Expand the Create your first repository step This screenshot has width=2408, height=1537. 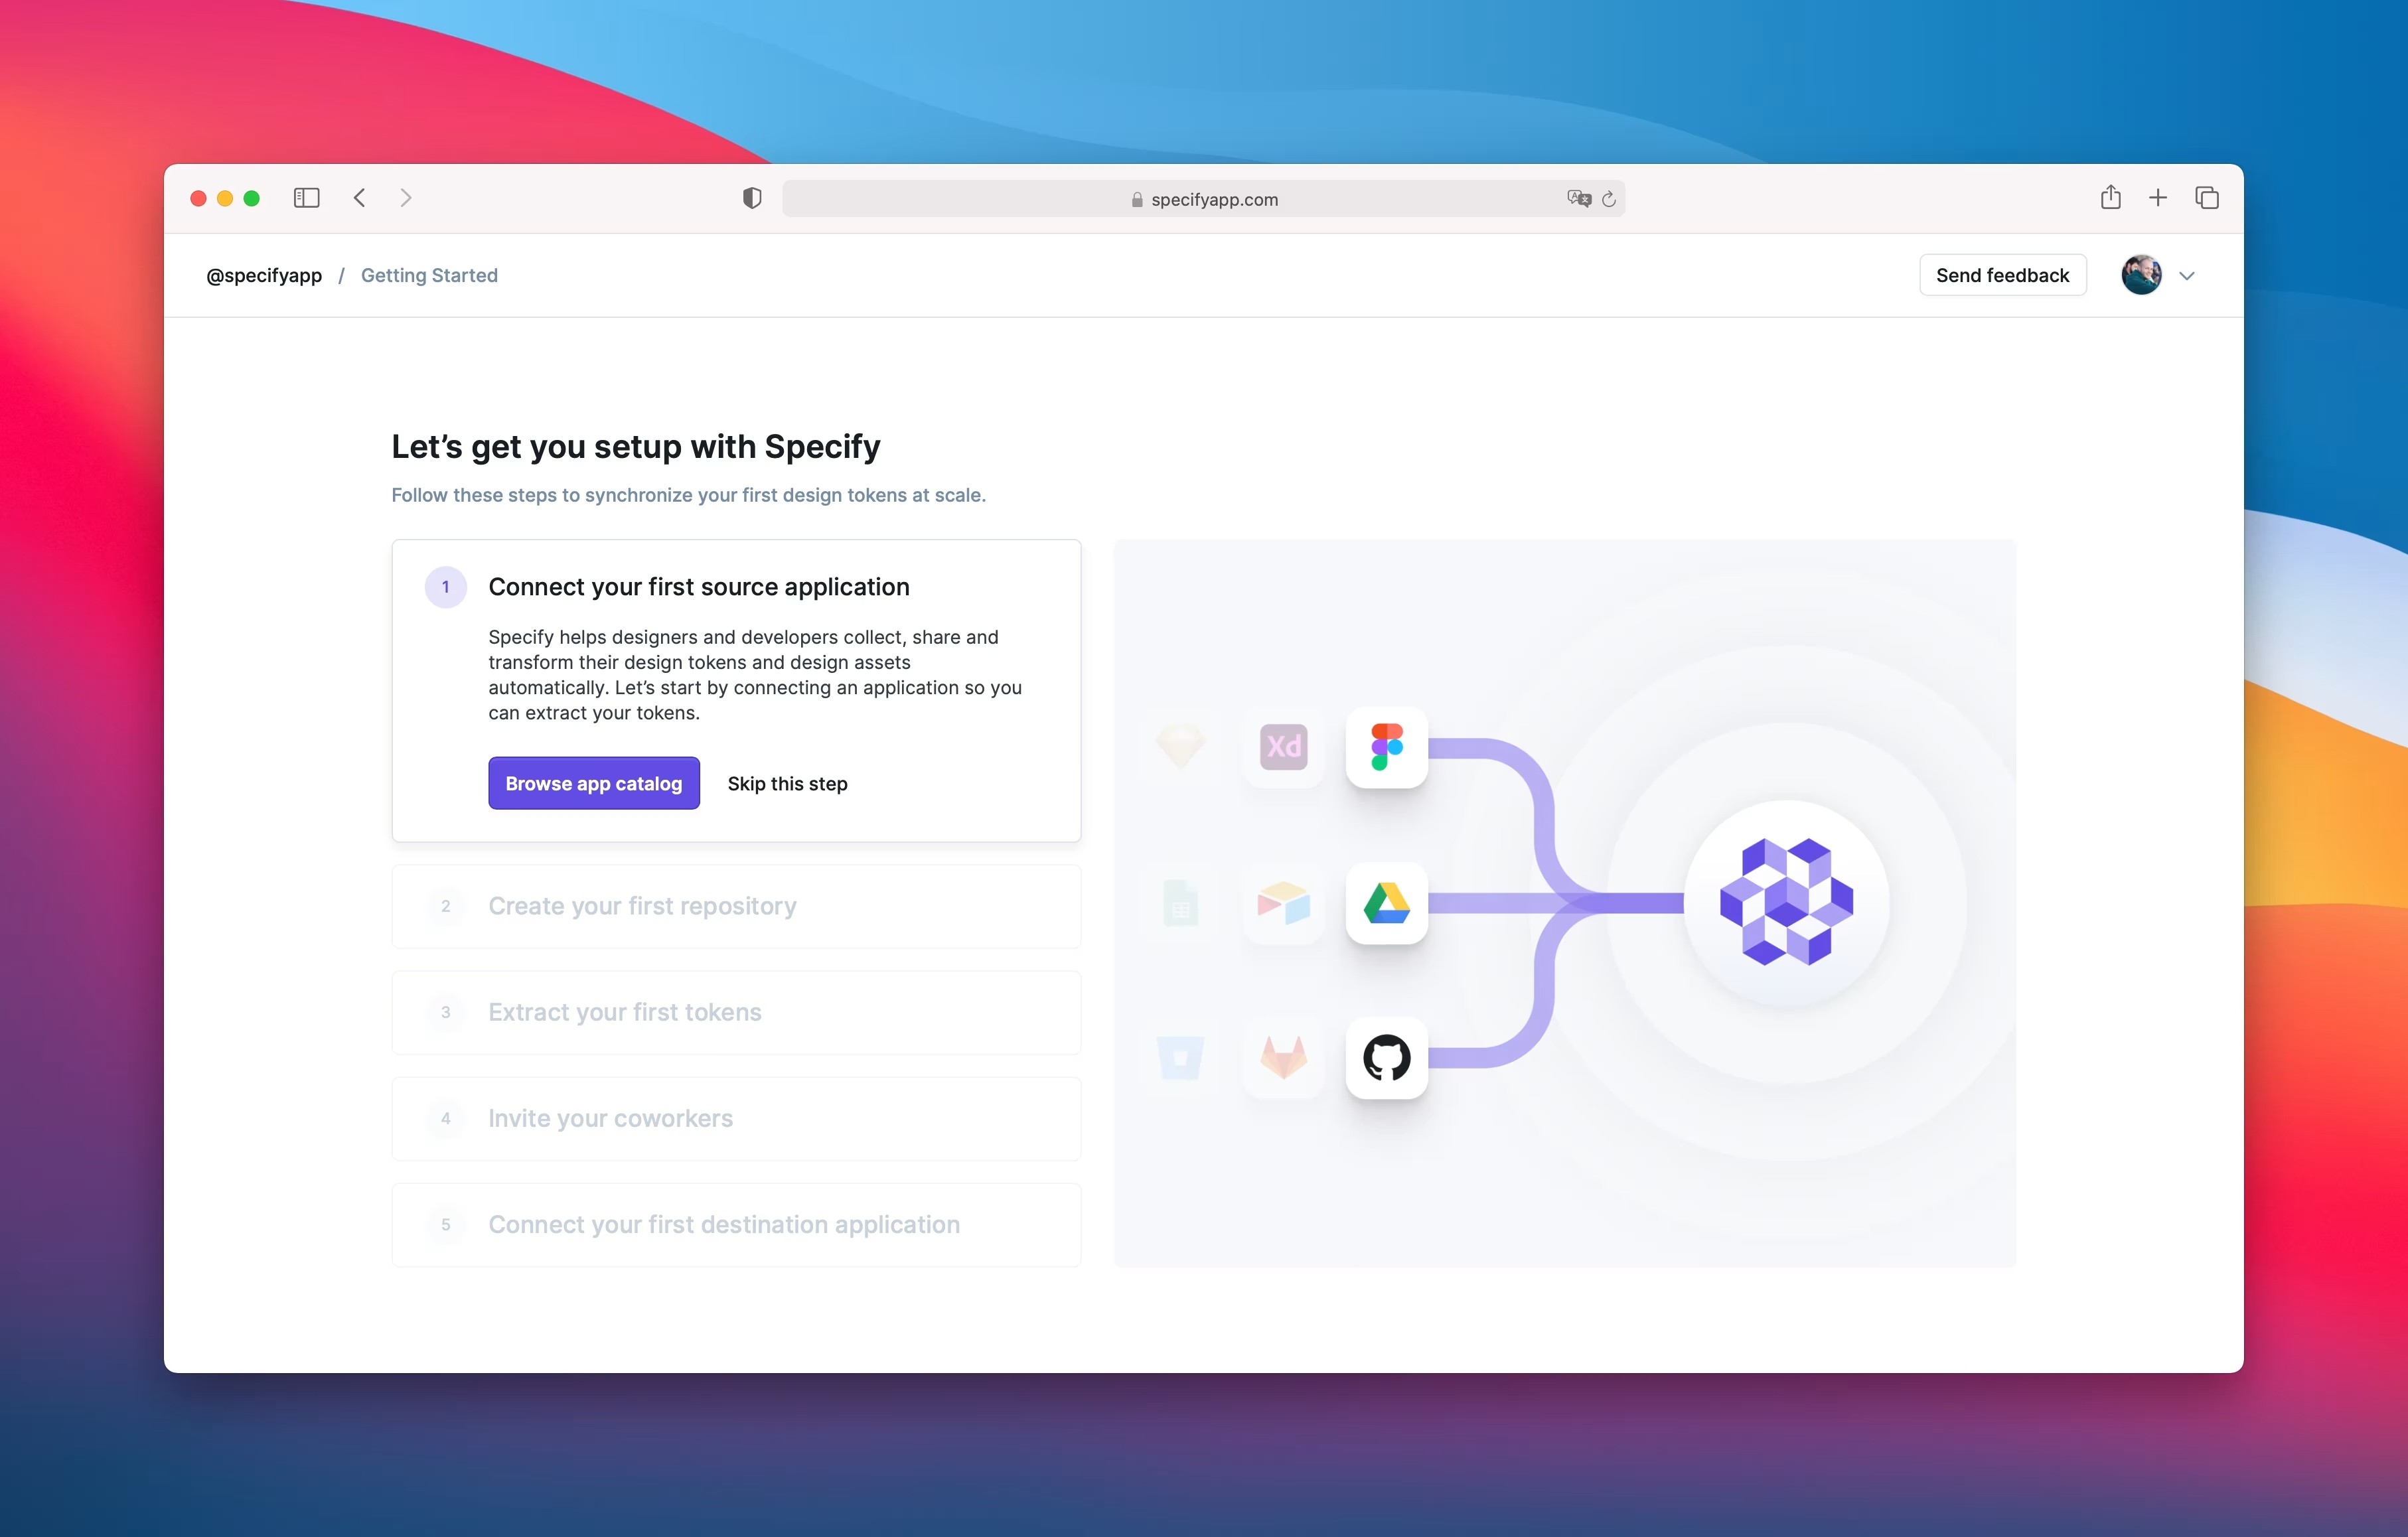(x=642, y=905)
